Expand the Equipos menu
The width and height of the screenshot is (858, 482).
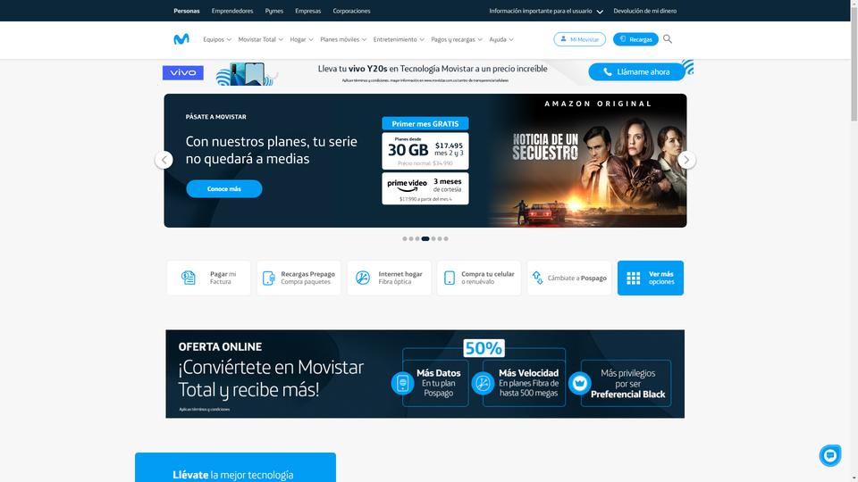coord(217,39)
